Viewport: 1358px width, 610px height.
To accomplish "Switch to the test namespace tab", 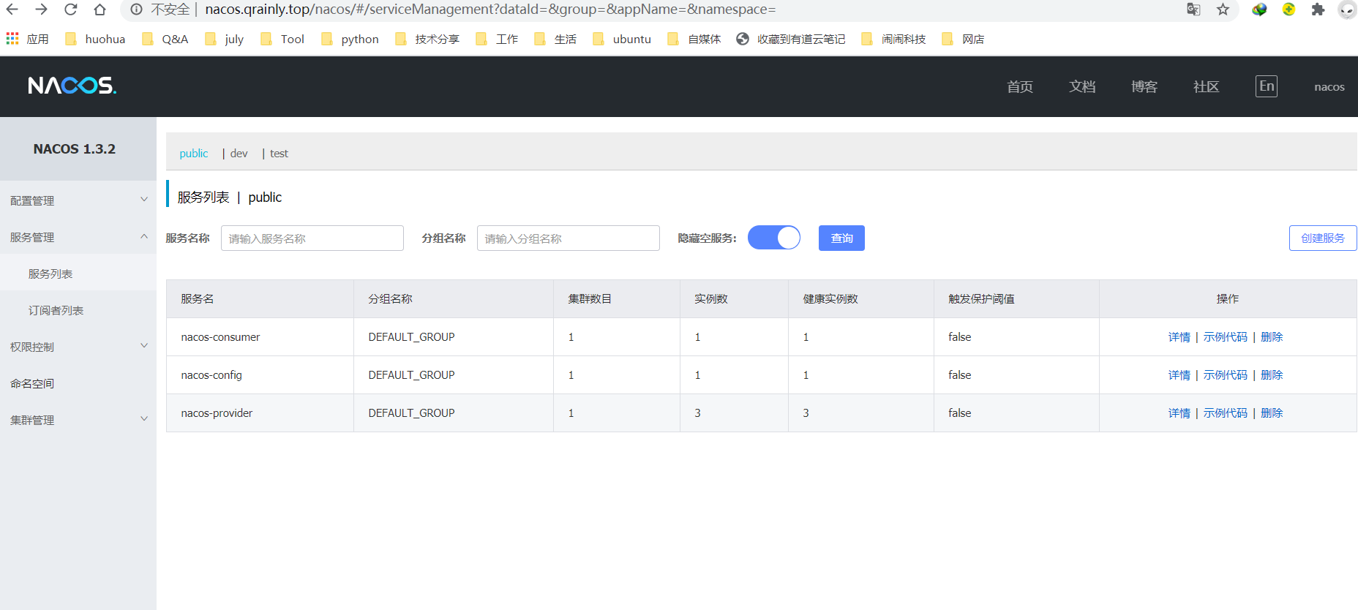I will 279,153.
